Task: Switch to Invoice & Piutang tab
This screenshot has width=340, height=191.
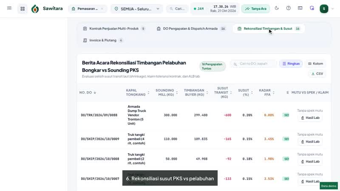Action: pos(103,40)
